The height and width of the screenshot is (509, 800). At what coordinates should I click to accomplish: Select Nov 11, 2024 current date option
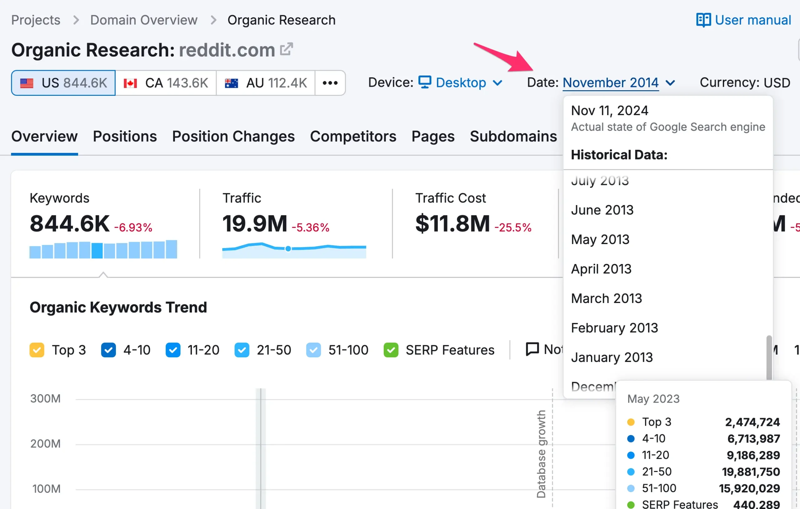pyautogui.click(x=609, y=110)
